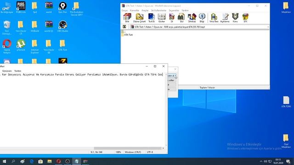Click the UTF-8 encoding label in Notepad
294x165 pixels.
[150, 152]
